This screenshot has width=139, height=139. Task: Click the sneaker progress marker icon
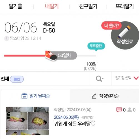point(51,56)
